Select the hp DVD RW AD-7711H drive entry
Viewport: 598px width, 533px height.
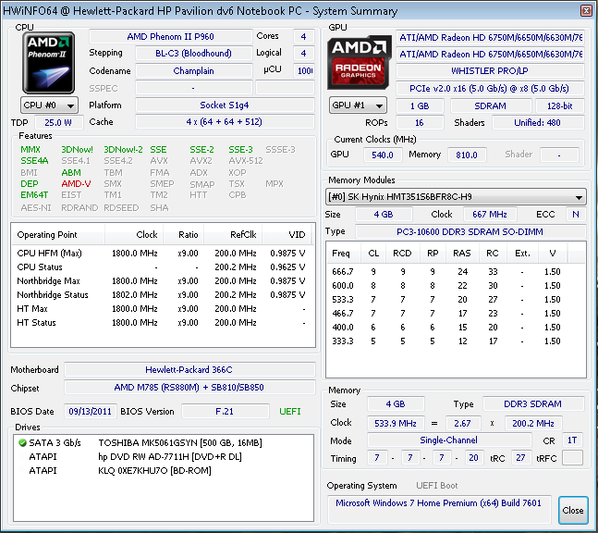[x=135, y=456]
